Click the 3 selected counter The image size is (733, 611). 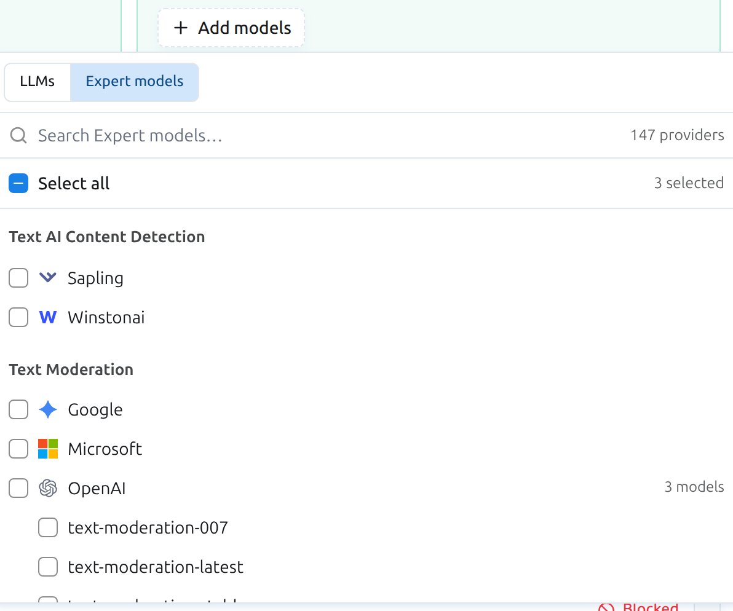(x=689, y=183)
